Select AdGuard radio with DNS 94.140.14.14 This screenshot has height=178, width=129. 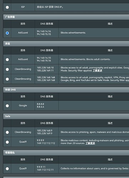coord(7,33)
